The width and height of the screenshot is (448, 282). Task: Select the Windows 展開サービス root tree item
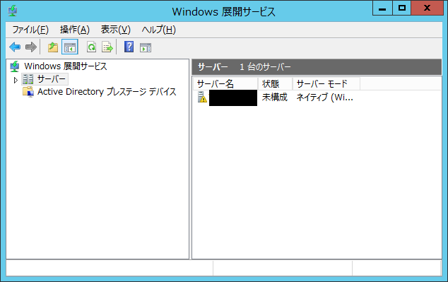[x=66, y=66]
